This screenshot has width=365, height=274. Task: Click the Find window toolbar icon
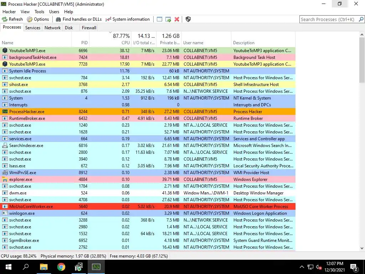click(x=159, y=19)
